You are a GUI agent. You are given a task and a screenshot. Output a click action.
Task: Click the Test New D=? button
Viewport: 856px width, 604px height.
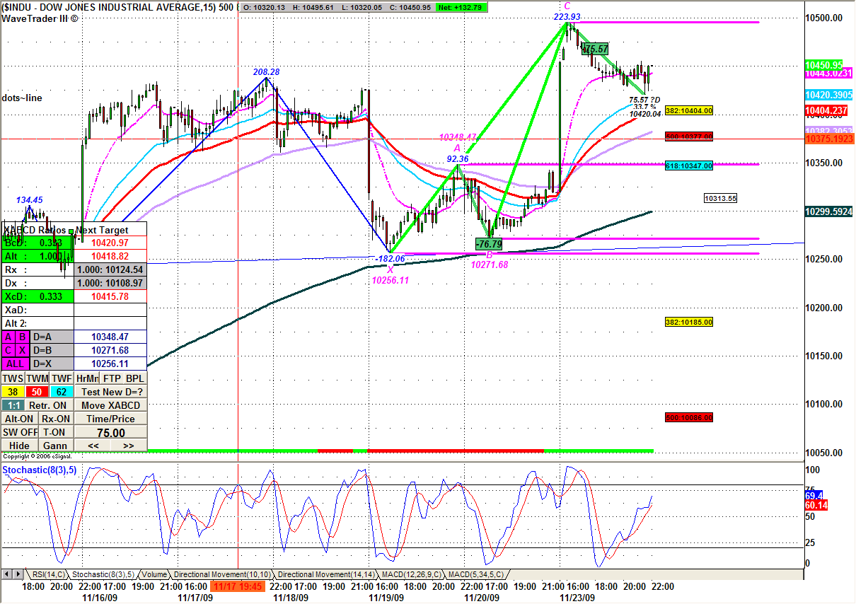click(111, 392)
